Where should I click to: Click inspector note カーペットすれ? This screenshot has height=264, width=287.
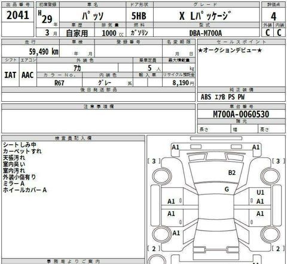click(22, 151)
